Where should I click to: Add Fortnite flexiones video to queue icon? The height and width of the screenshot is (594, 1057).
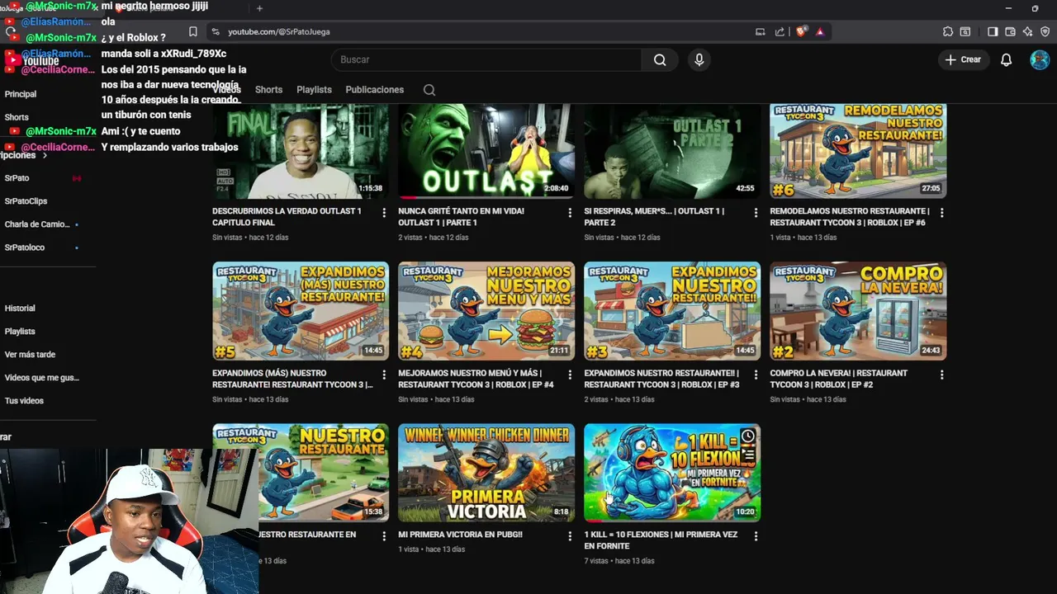(748, 455)
